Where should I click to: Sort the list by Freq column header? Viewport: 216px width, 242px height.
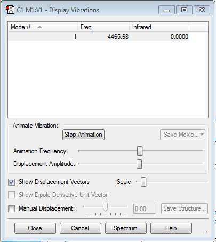click(103, 27)
